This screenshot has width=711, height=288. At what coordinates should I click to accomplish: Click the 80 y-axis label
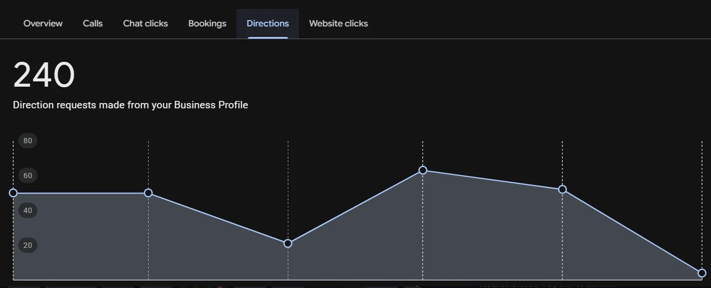click(x=28, y=141)
